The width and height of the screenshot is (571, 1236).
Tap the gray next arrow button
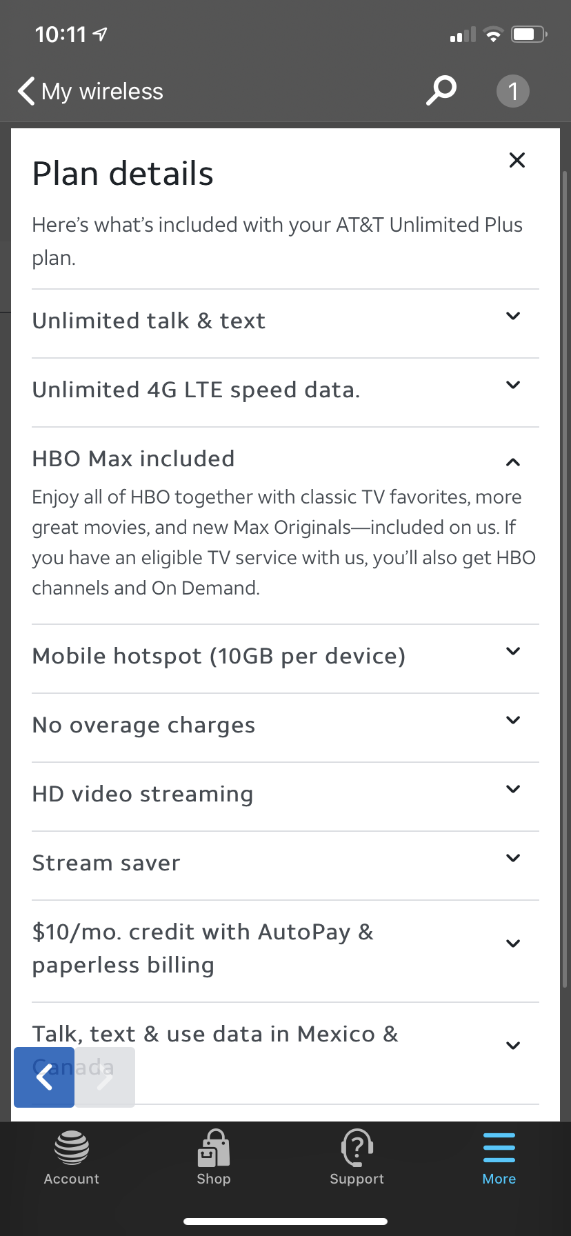pyautogui.click(x=105, y=1077)
